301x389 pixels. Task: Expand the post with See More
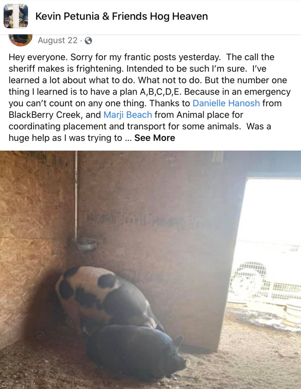[x=155, y=138]
